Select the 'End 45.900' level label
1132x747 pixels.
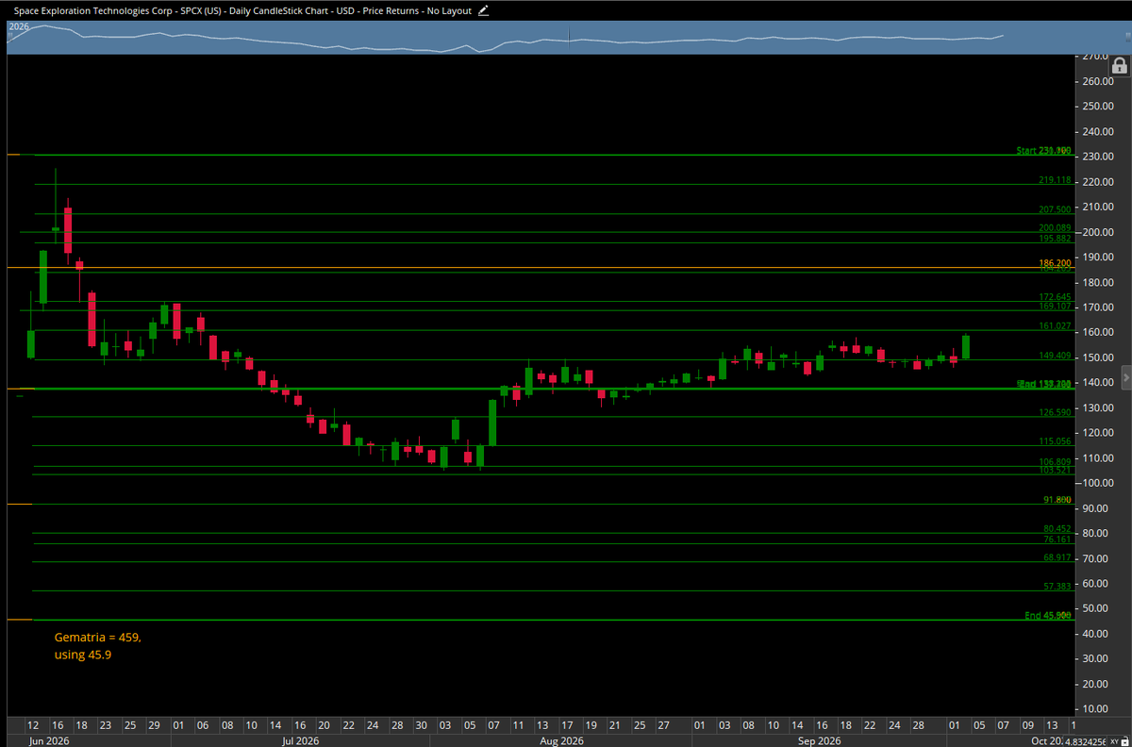1047,616
